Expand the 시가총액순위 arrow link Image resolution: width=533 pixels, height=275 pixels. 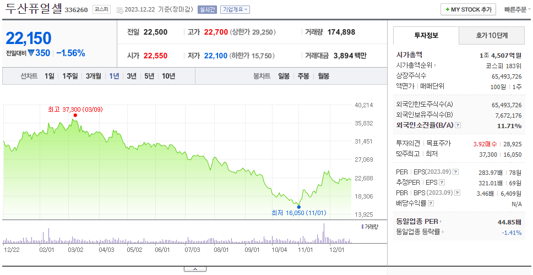(x=435, y=65)
